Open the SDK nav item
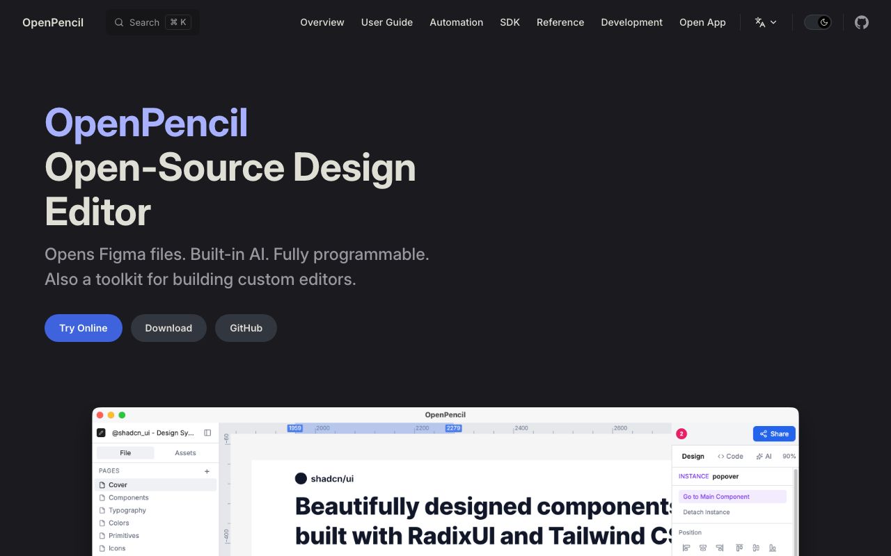This screenshot has height=556, width=891. 510,22
